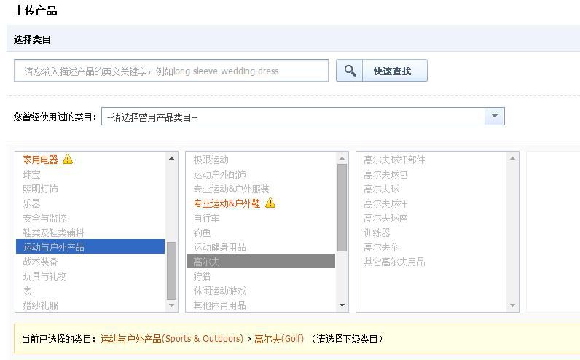Focus the product keyword search input field
580x360 pixels.
pos(171,71)
